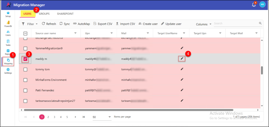Click Create user
This screenshot has height=127, width=269.
(x=148, y=24)
